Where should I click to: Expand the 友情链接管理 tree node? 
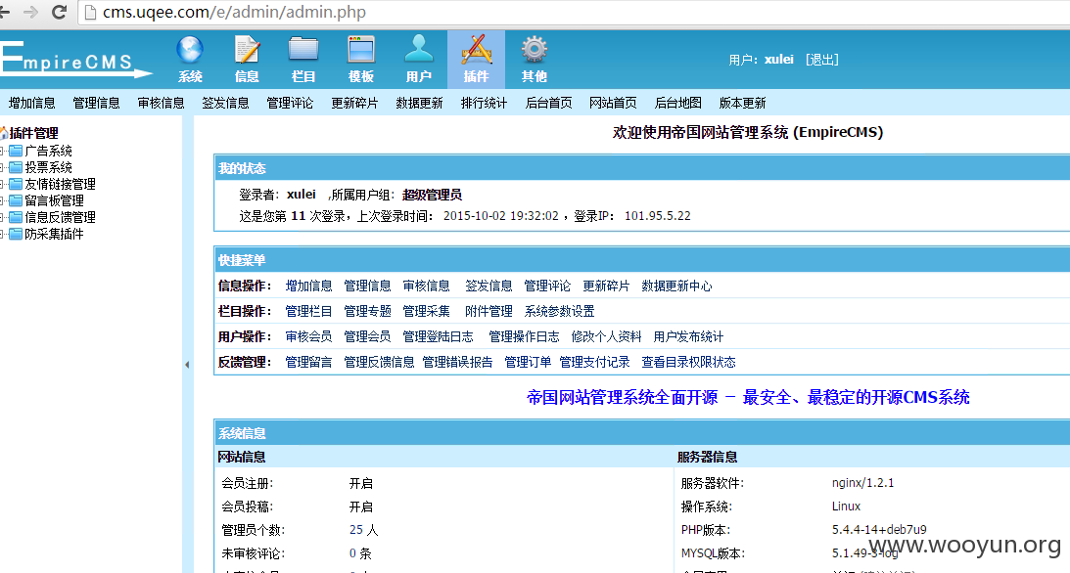tap(2, 184)
